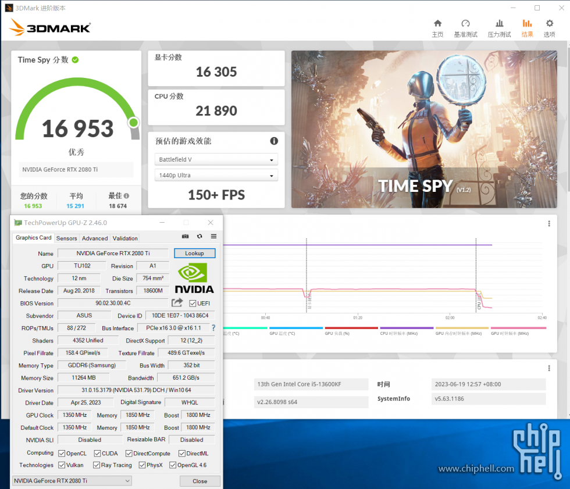Viewport: 570px width, 489px height.
Task: Click the green validation checkmark beside Time Spy score
Action: tap(75, 60)
